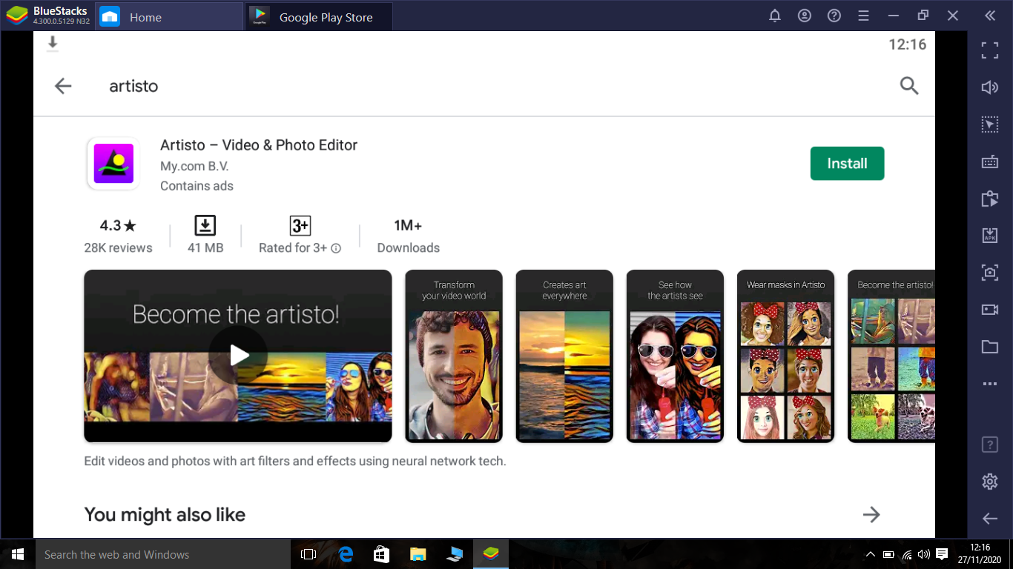Viewport: 1013px width, 569px height.
Task: Open the BlueStacks account profile icon
Action: point(805,16)
